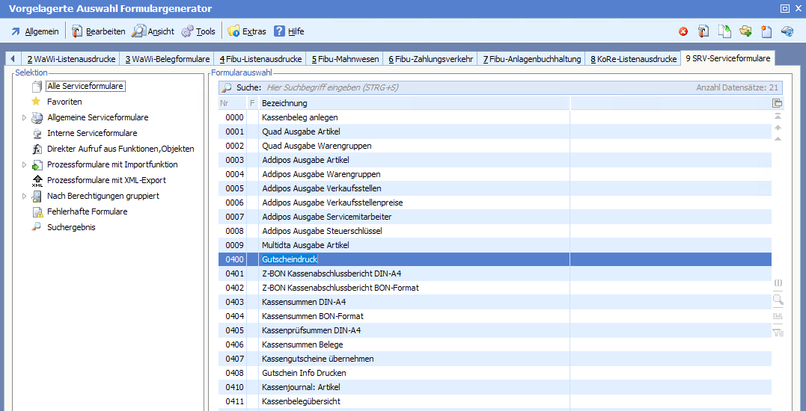The image size is (806, 411).
Task: Expand Prozessformulare mit Importfunktion node
Action: (x=24, y=164)
